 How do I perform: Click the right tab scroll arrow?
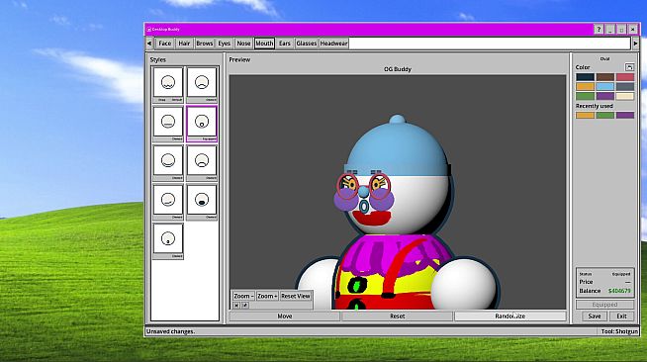coord(635,44)
